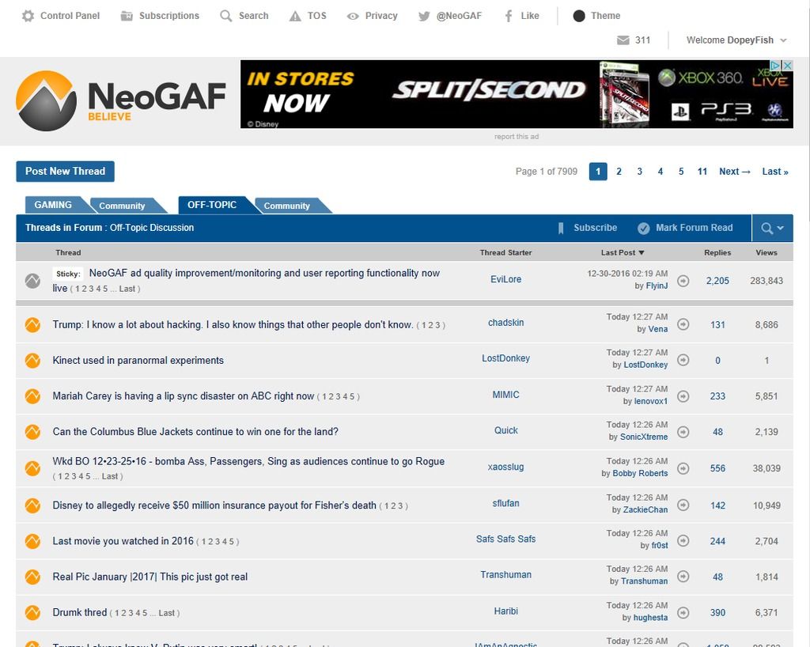The height and width of the screenshot is (647, 810).
Task: Click the Next page link
Action: [x=735, y=172]
